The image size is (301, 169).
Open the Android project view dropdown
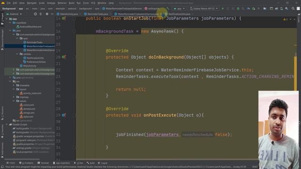(x=14, y=14)
